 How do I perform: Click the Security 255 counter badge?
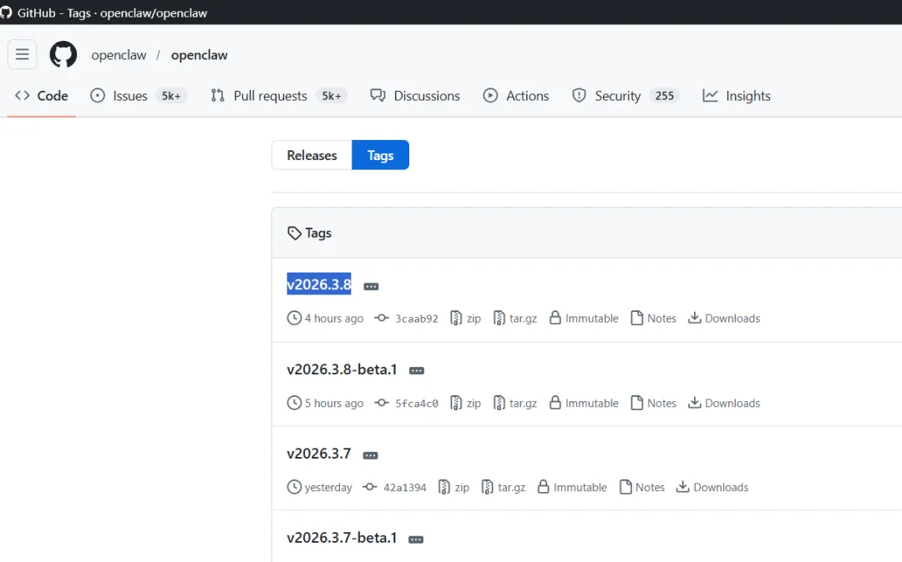(665, 96)
